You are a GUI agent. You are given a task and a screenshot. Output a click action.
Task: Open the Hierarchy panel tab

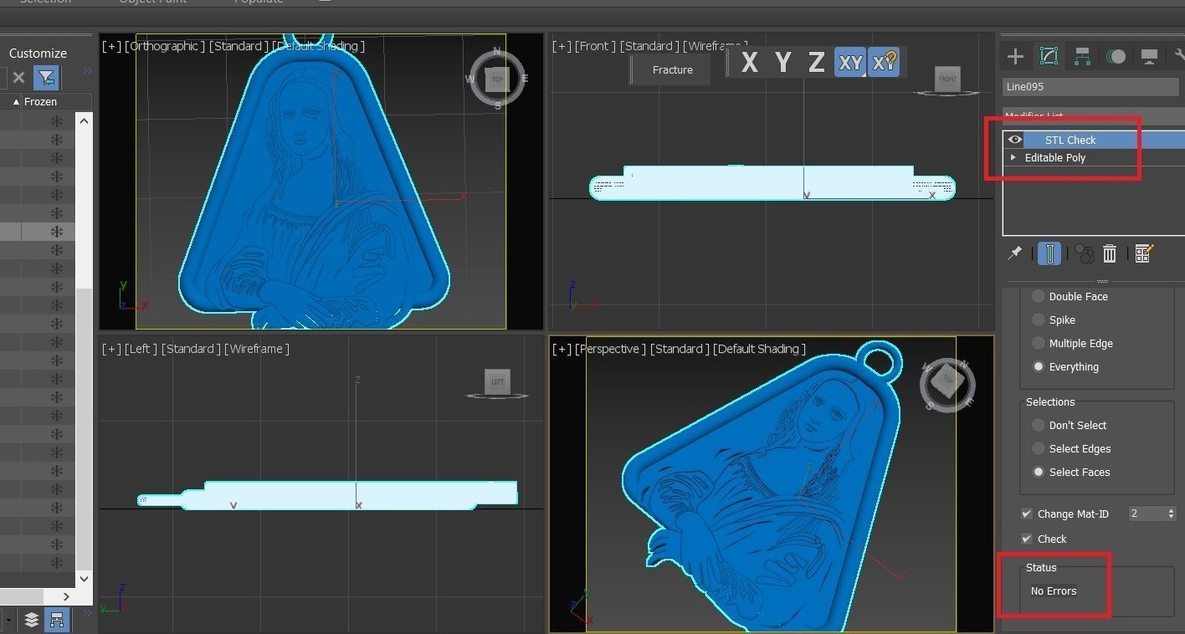click(x=1082, y=57)
